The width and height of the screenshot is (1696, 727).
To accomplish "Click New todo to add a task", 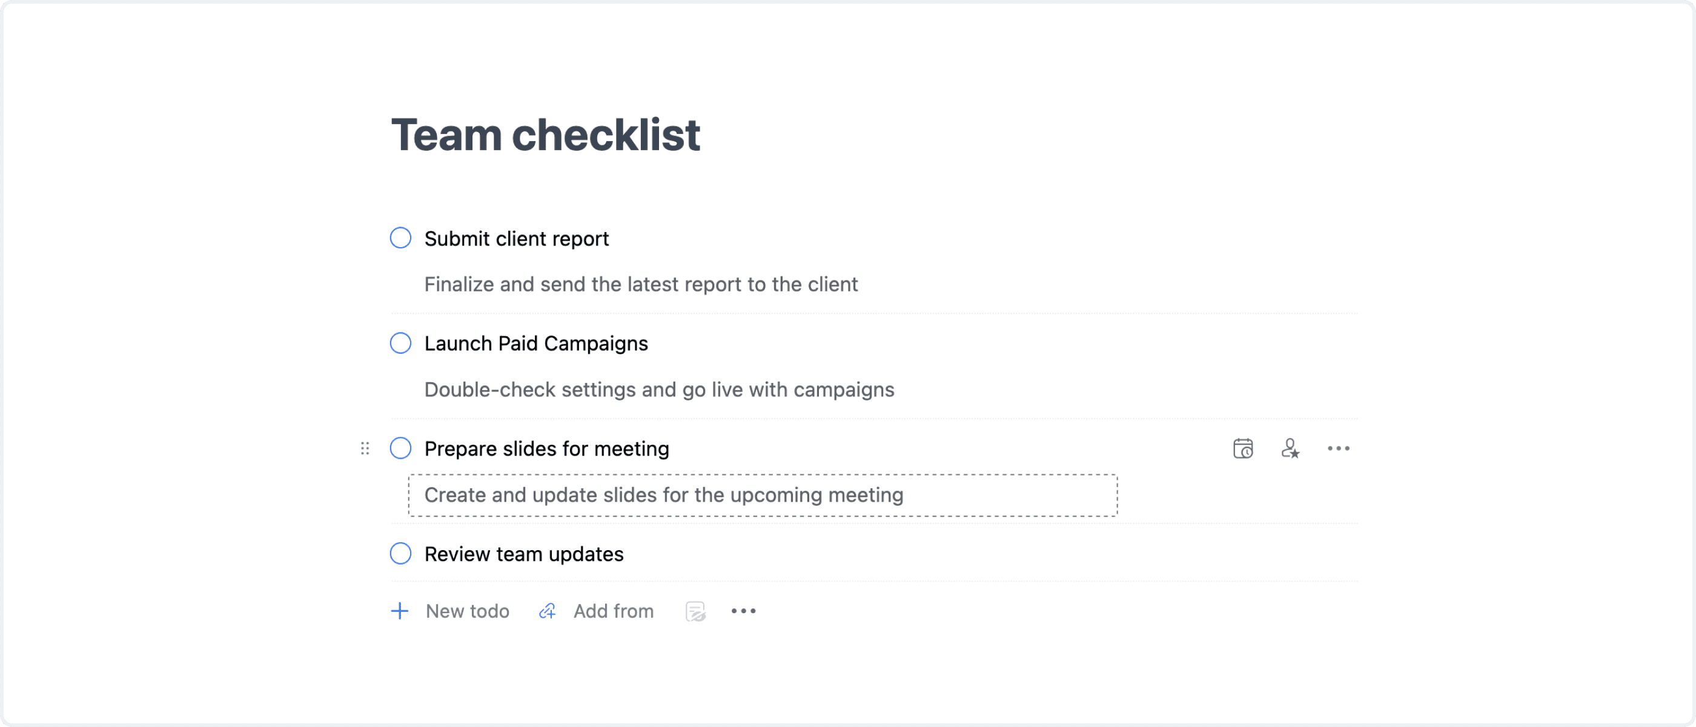I will pos(468,611).
